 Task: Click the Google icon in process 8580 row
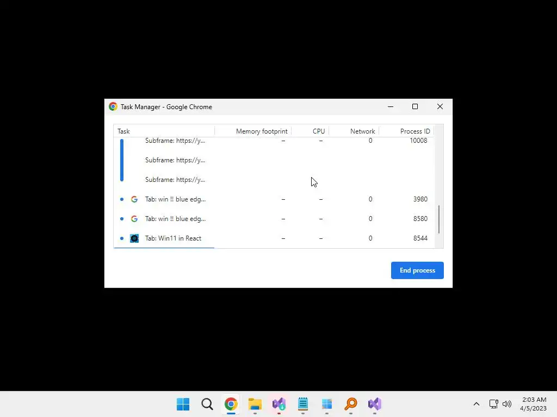pos(134,219)
